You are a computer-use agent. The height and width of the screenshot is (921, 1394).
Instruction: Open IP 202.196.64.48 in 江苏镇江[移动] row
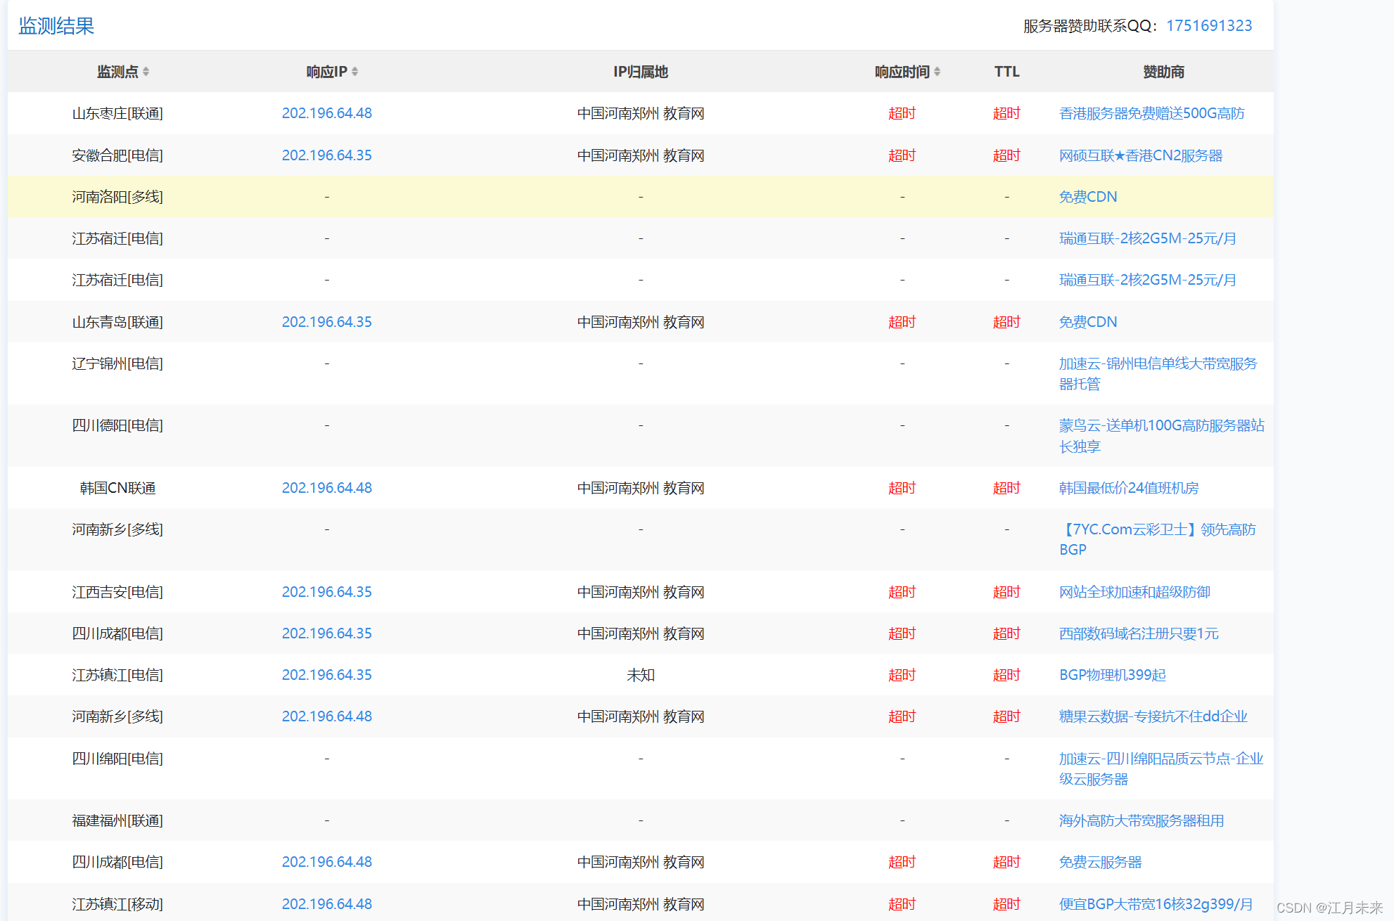pyautogui.click(x=327, y=904)
